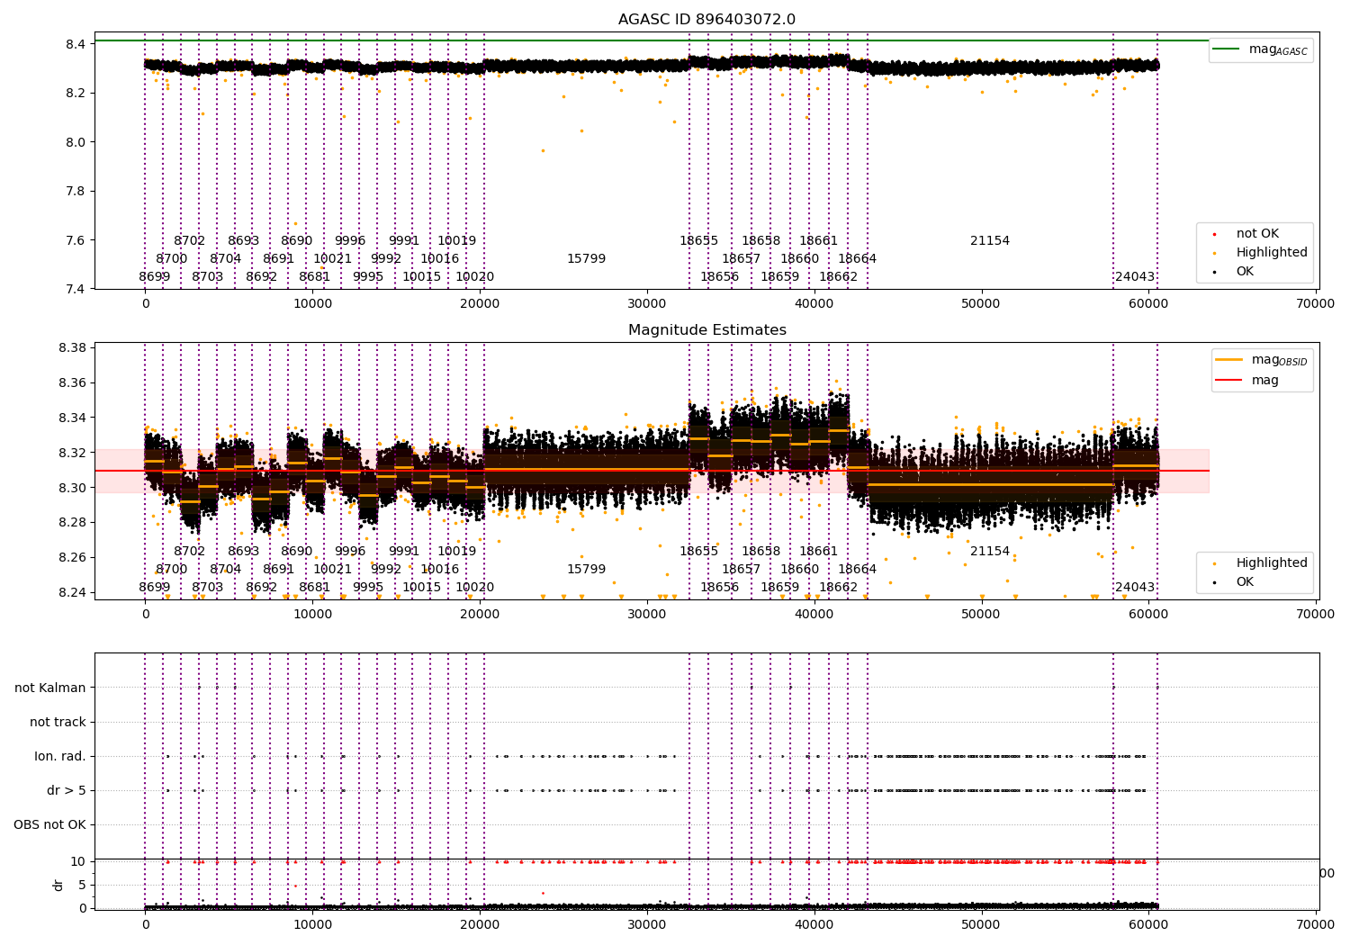Click obsid 8702 in the Magnitude Estimates plot
Screen dimensions: 1350x945
coord(190,552)
